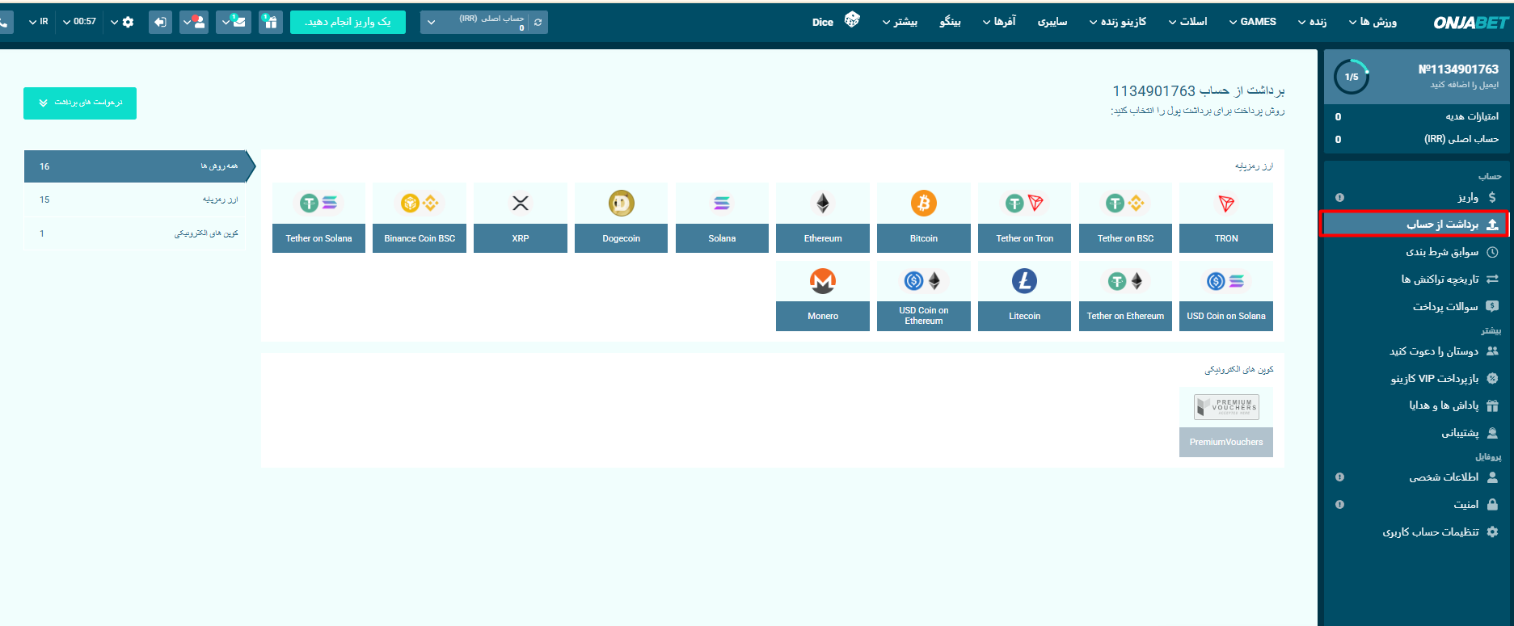Expand the main account (IRR) selector
This screenshot has width=1514, height=626.
click(475, 22)
